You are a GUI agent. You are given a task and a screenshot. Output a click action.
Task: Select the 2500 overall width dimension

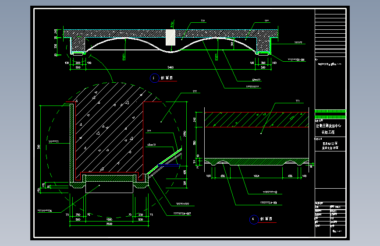tap(109, 224)
